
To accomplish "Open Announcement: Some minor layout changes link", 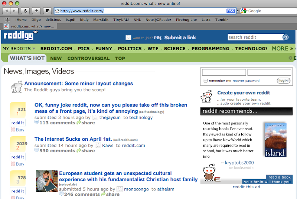I will [x=79, y=84].
